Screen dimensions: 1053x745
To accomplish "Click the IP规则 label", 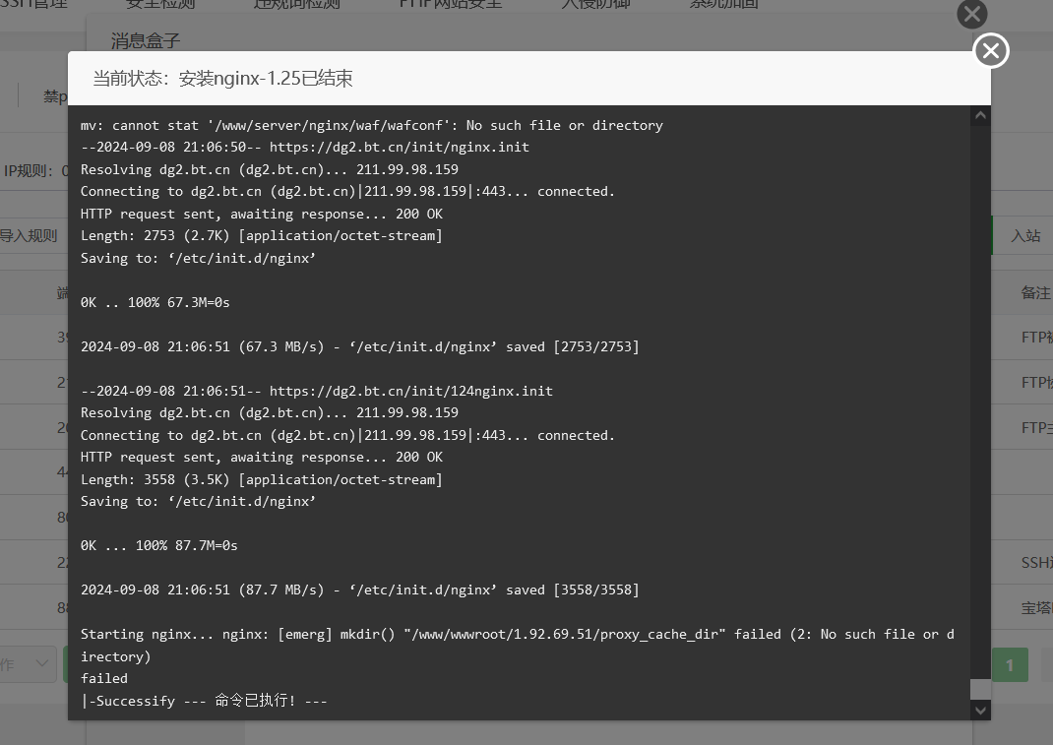I will coord(29,170).
